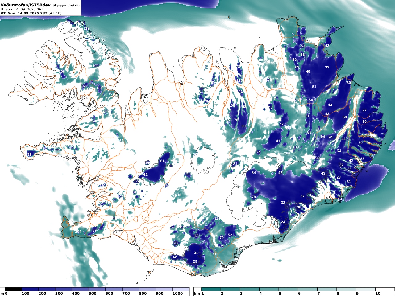Screen dimensions: 395x296
Task: Click the visibility value '286' on map
Action: [x=287, y=153]
